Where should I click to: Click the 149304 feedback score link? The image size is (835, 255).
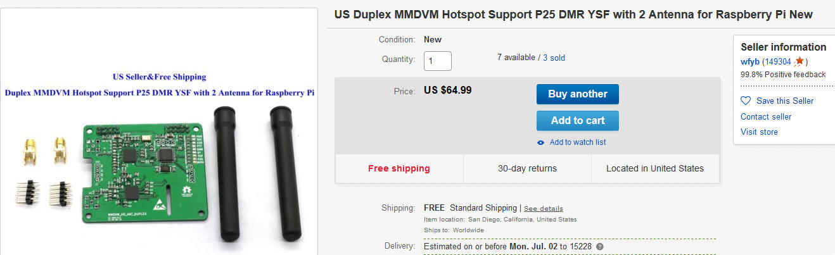[778, 61]
